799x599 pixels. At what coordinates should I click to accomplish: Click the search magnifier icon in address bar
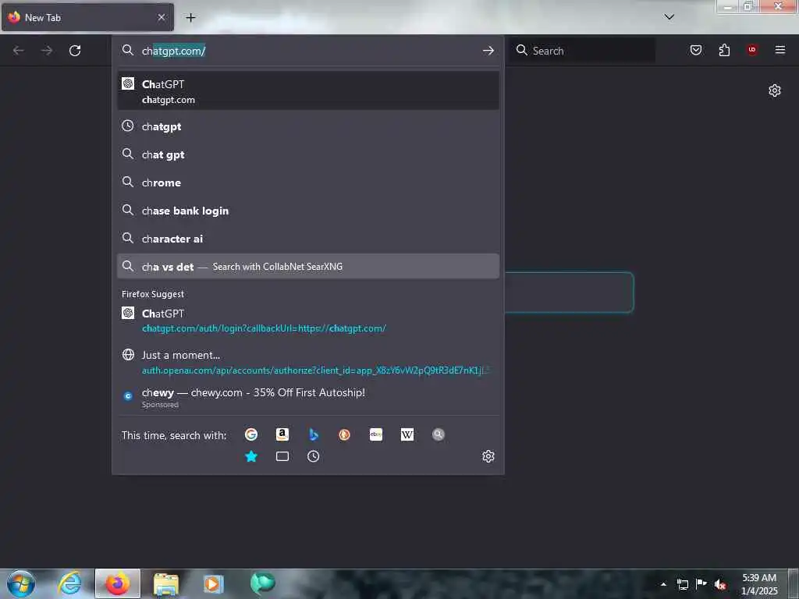click(x=128, y=50)
